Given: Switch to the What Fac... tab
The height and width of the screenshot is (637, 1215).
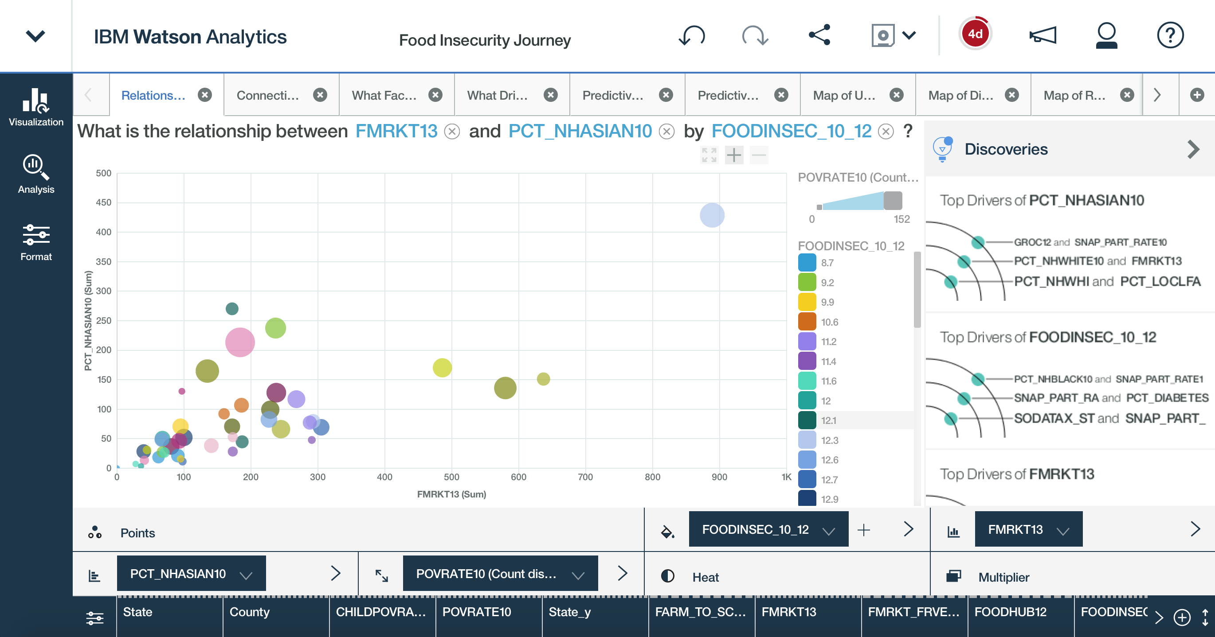Looking at the screenshot, I should (x=384, y=96).
